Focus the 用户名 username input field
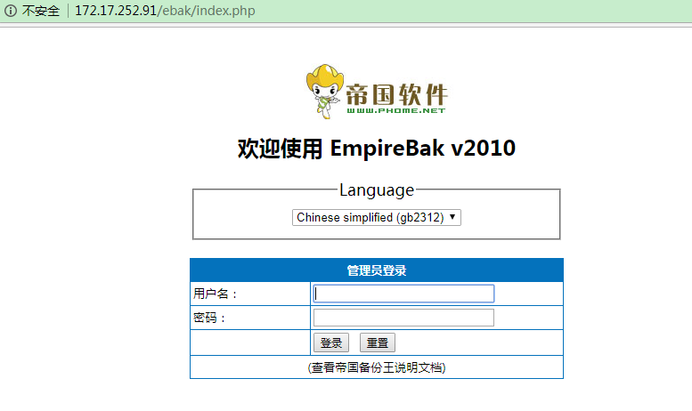692x411 pixels. click(x=403, y=294)
